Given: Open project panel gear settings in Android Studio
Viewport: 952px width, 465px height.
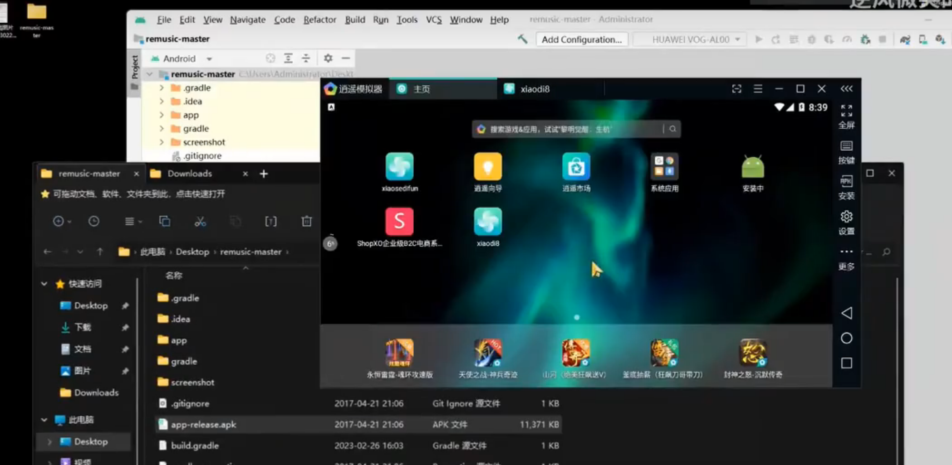Looking at the screenshot, I should (x=328, y=58).
